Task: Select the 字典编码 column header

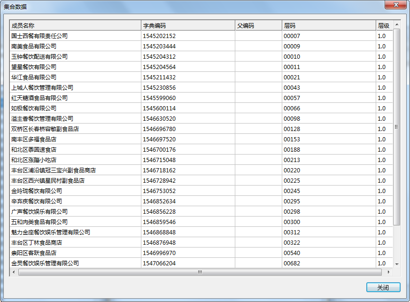Action: click(188, 26)
